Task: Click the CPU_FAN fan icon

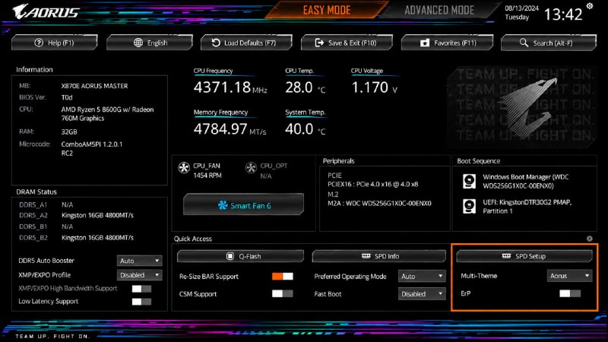Action: (x=184, y=168)
